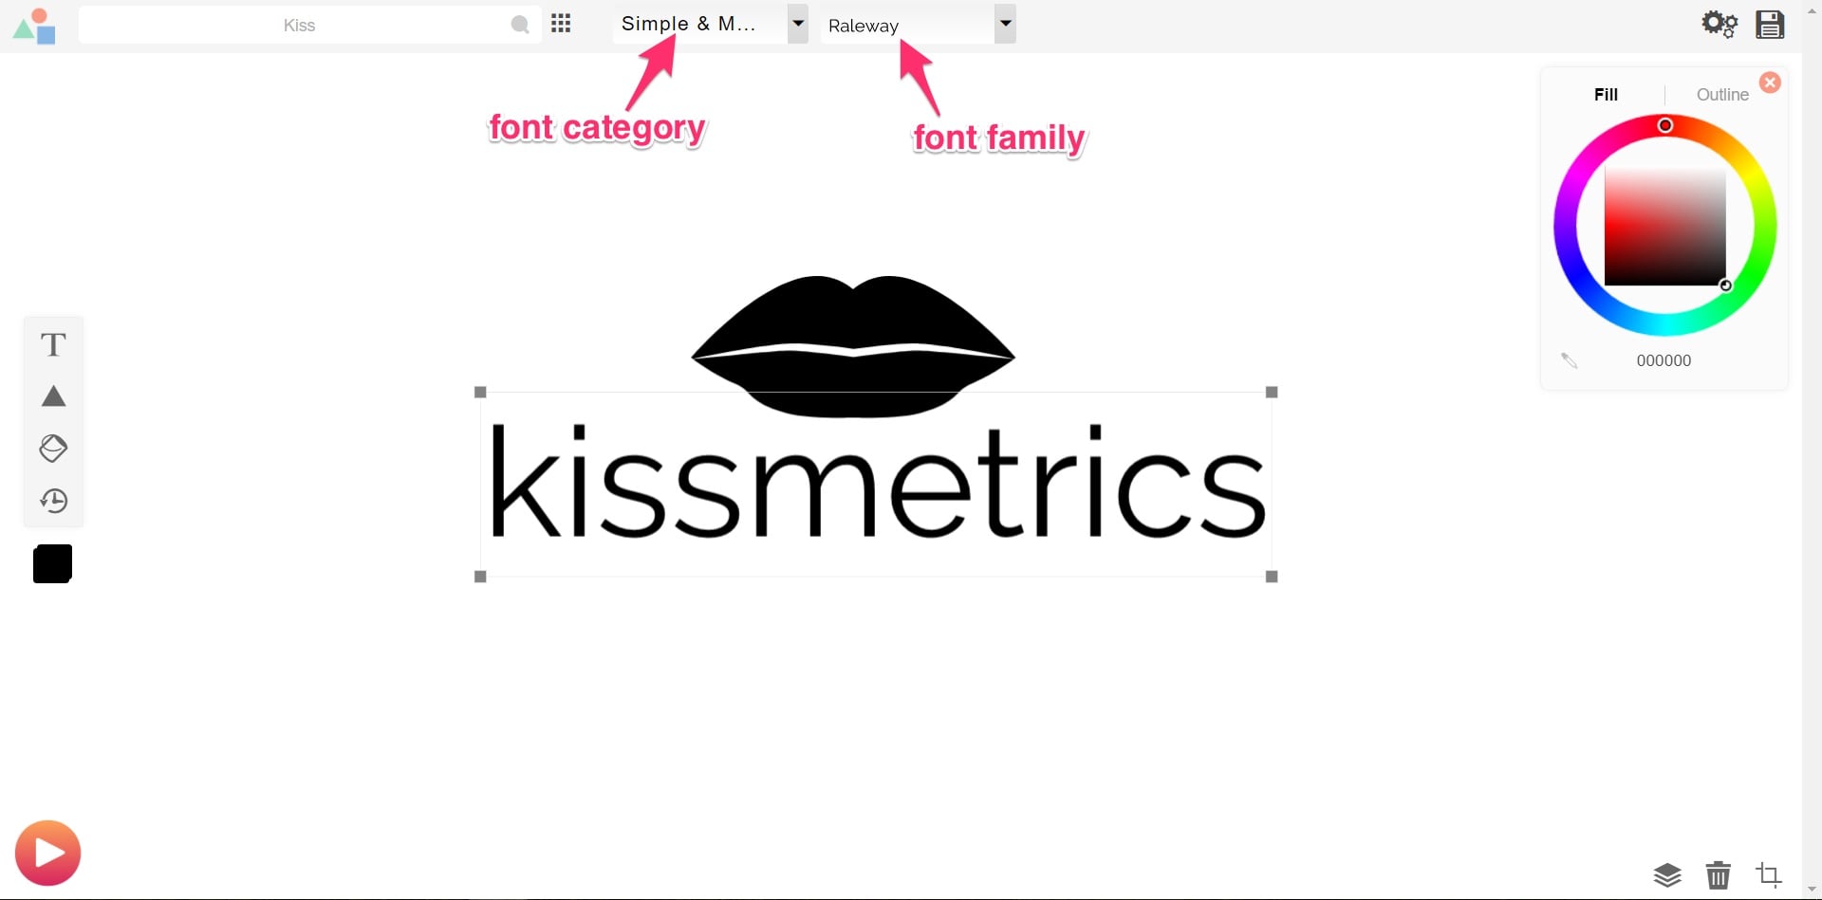This screenshot has width=1822, height=900.
Task: Open the symbols tool in the sidebar
Action: tap(53, 449)
